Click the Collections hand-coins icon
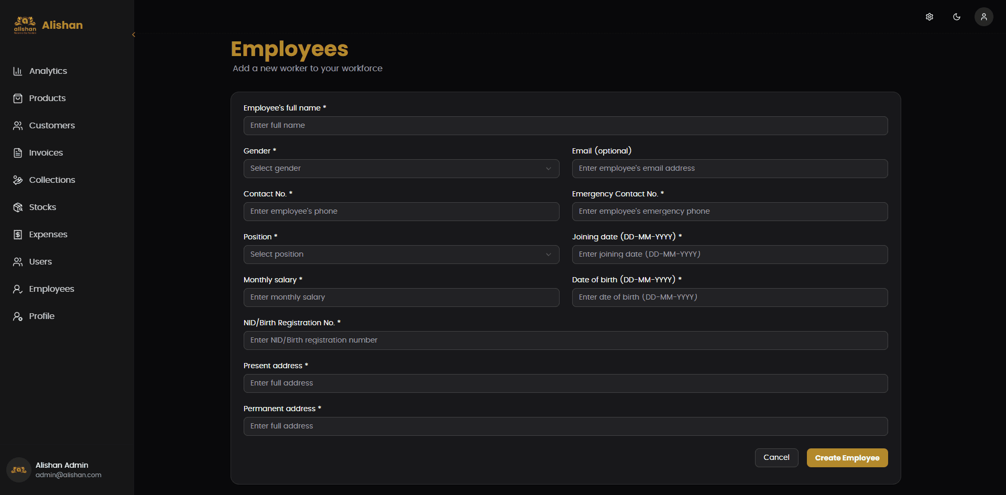Viewport: 1006px width, 495px height. 18,180
